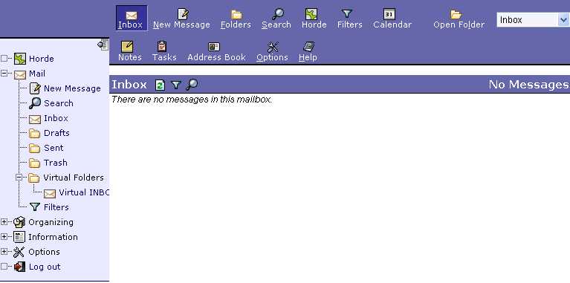Hide the sidebar with the collapse icon

[x=103, y=45]
